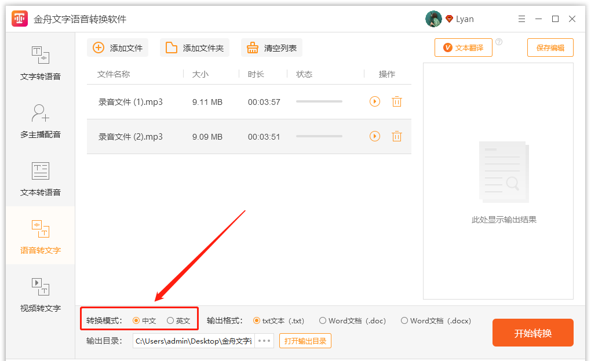Click the help question mark icon
Viewport: 591px width, 361px height.
tap(499, 42)
